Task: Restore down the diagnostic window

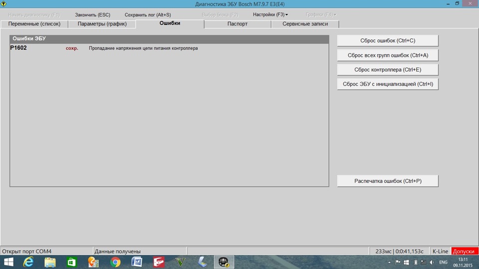Action: point(458,3)
